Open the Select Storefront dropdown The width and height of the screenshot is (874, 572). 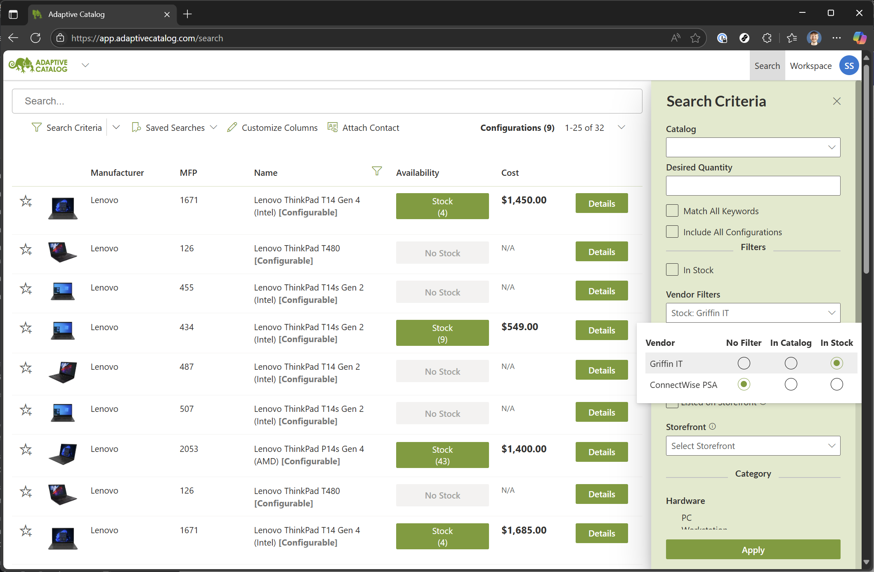pyautogui.click(x=753, y=446)
